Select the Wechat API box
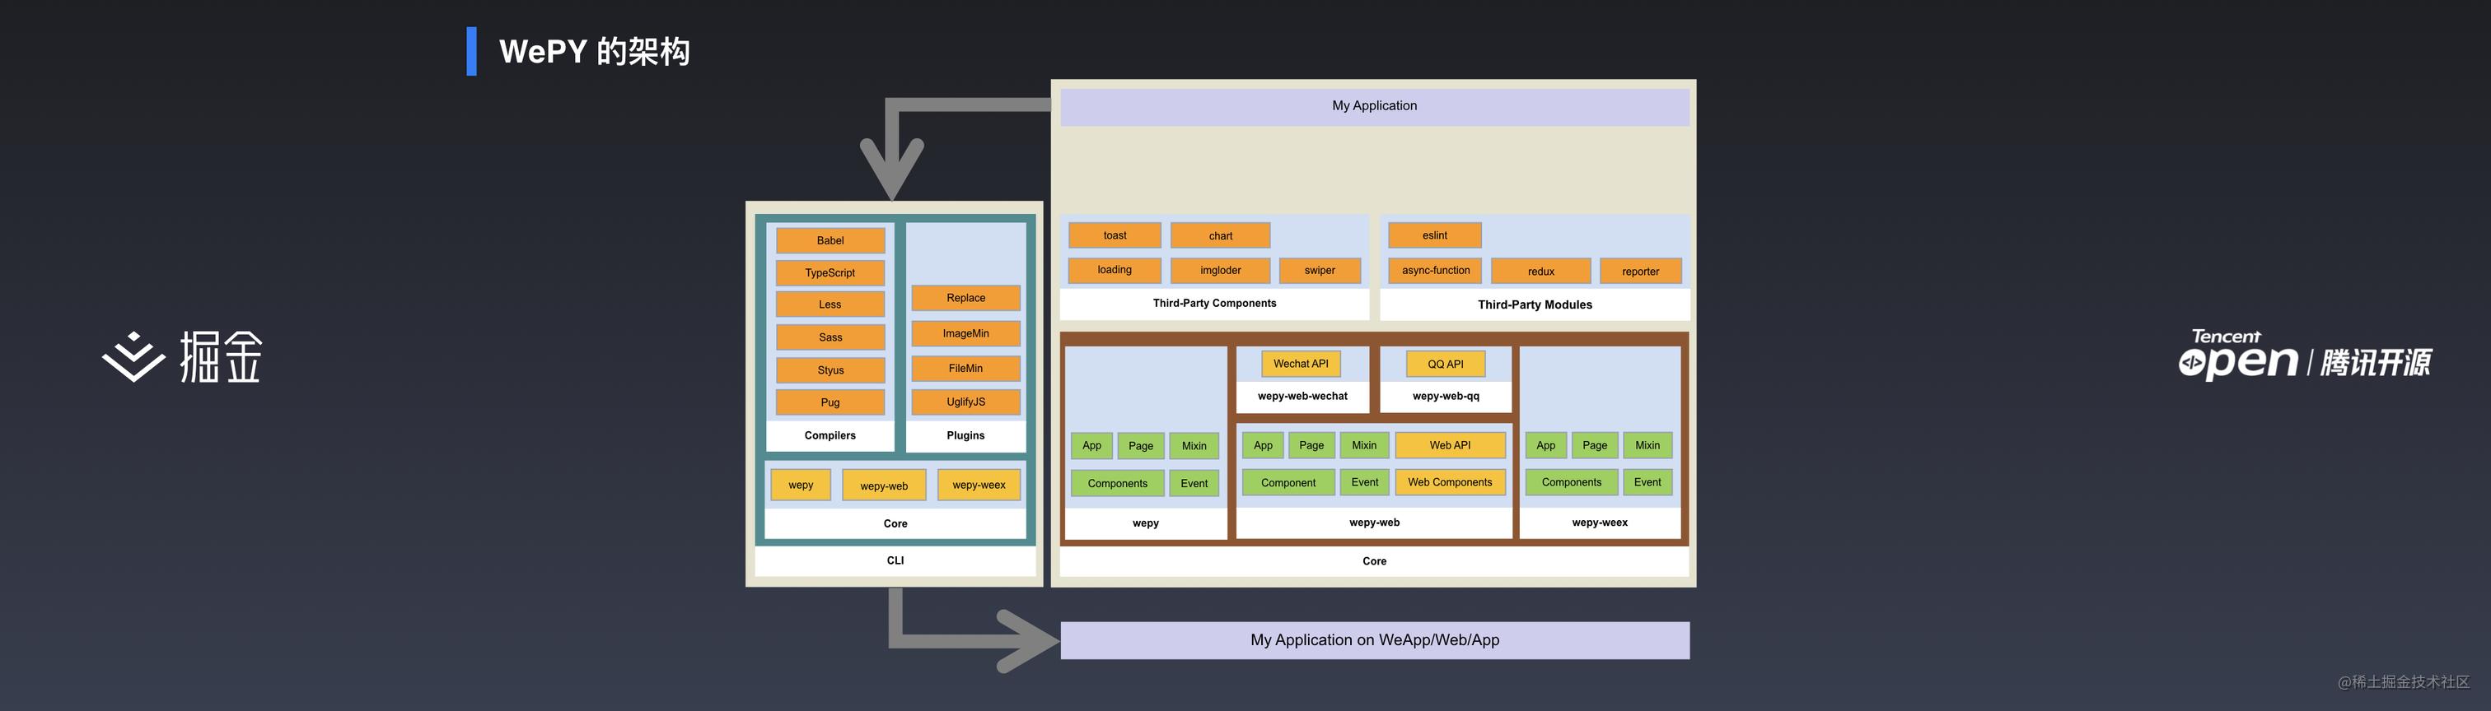This screenshot has height=711, width=2491. pyautogui.click(x=1301, y=365)
